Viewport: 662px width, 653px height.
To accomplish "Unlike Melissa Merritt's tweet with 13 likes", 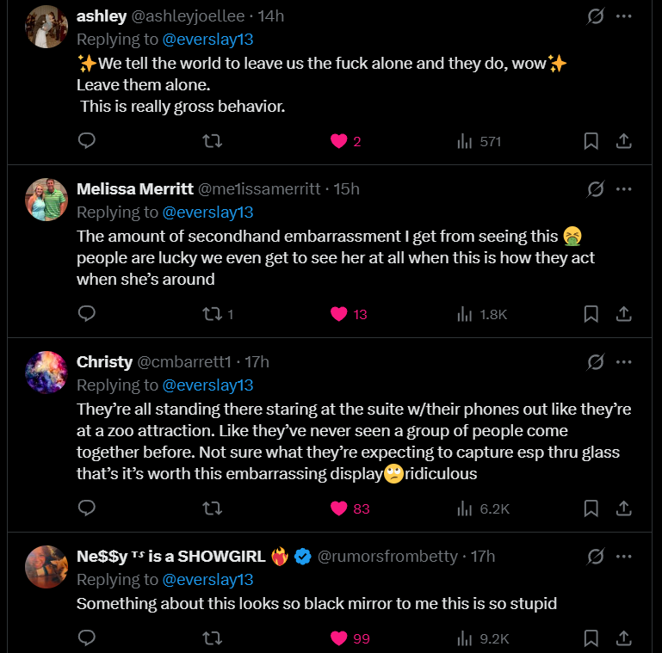I will pyautogui.click(x=338, y=314).
